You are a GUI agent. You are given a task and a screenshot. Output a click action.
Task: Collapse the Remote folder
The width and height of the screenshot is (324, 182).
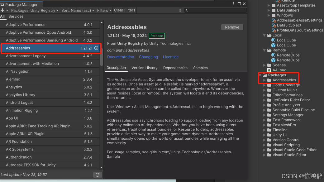coord(264,50)
